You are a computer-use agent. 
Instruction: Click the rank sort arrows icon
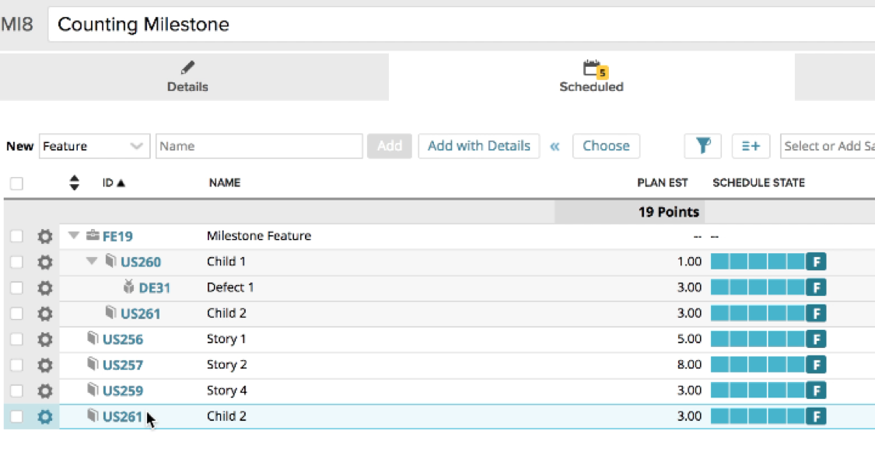pyautogui.click(x=75, y=183)
